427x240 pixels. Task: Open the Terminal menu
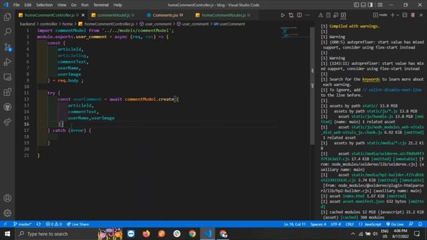pos(101,5)
